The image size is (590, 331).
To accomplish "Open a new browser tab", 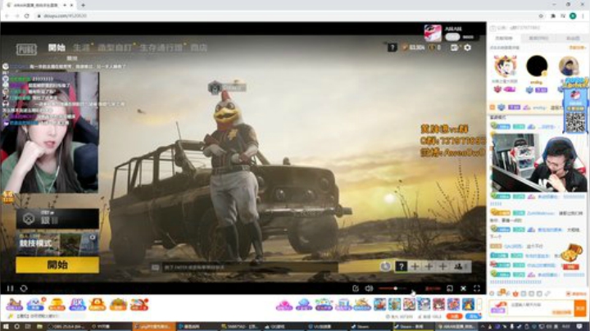I will (83, 5).
